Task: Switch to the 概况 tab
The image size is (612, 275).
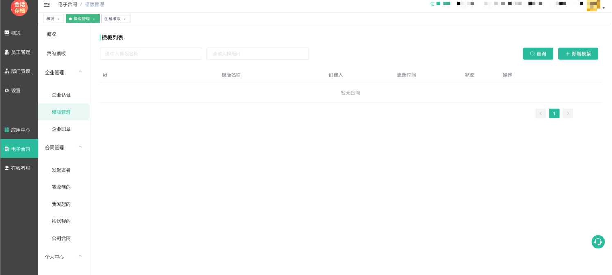Action: [x=50, y=19]
